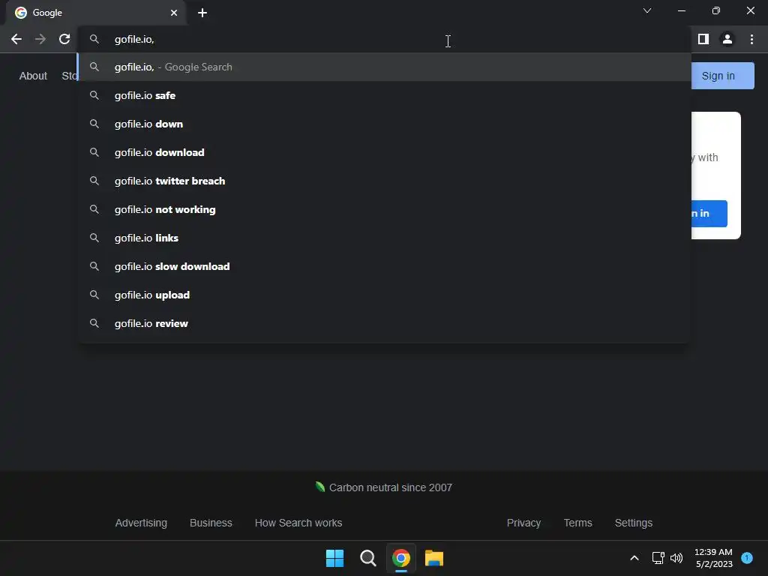Open File Explorer from the taskbar
This screenshot has width=768, height=576.
pyautogui.click(x=434, y=558)
